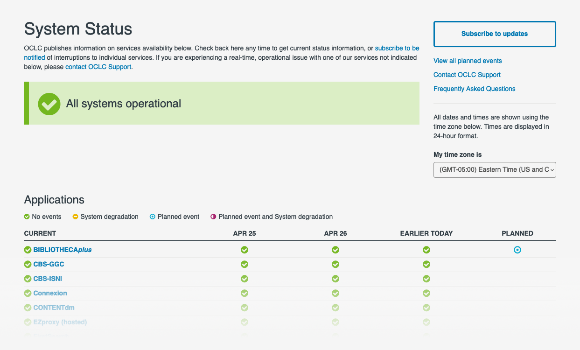Click the green checkmark in the all systems operational banner
Viewport: 580px width, 350px height.
[49, 103]
